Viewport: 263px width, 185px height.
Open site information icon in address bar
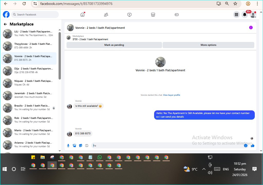click(35, 4)
